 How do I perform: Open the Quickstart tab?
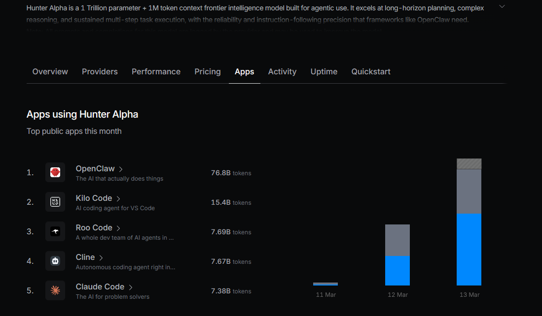[x=371, y=72]
